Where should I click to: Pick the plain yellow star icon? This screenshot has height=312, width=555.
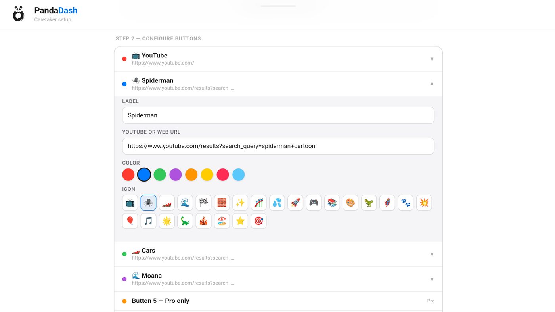pyautogui.click(x=240, y=221)
